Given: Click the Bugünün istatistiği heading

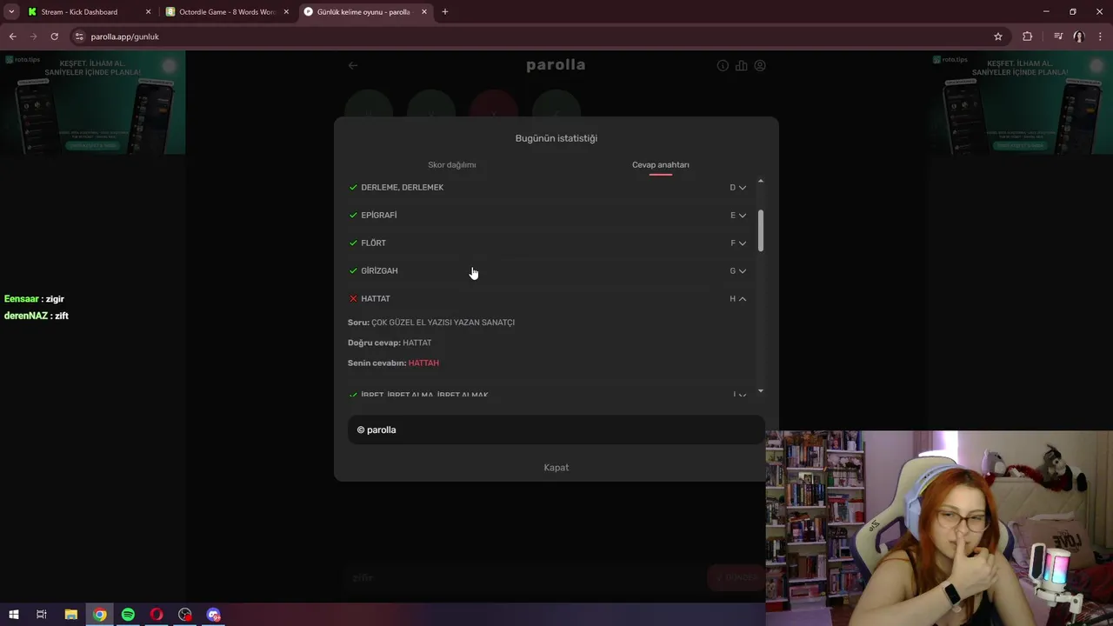Looking at the screenshot, I should coord(556,138).
